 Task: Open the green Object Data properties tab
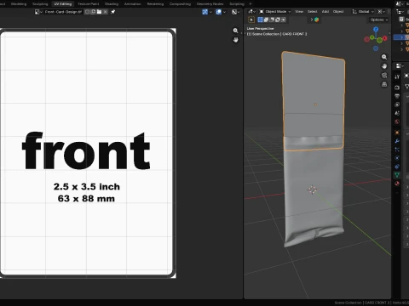click(x=397, y=175)
